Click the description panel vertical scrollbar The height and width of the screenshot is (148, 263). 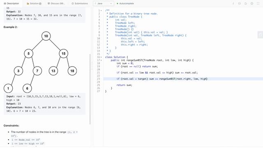point(90,89)
